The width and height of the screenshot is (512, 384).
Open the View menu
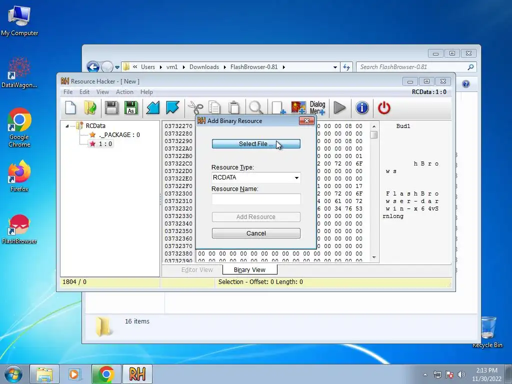pos(102,92)
